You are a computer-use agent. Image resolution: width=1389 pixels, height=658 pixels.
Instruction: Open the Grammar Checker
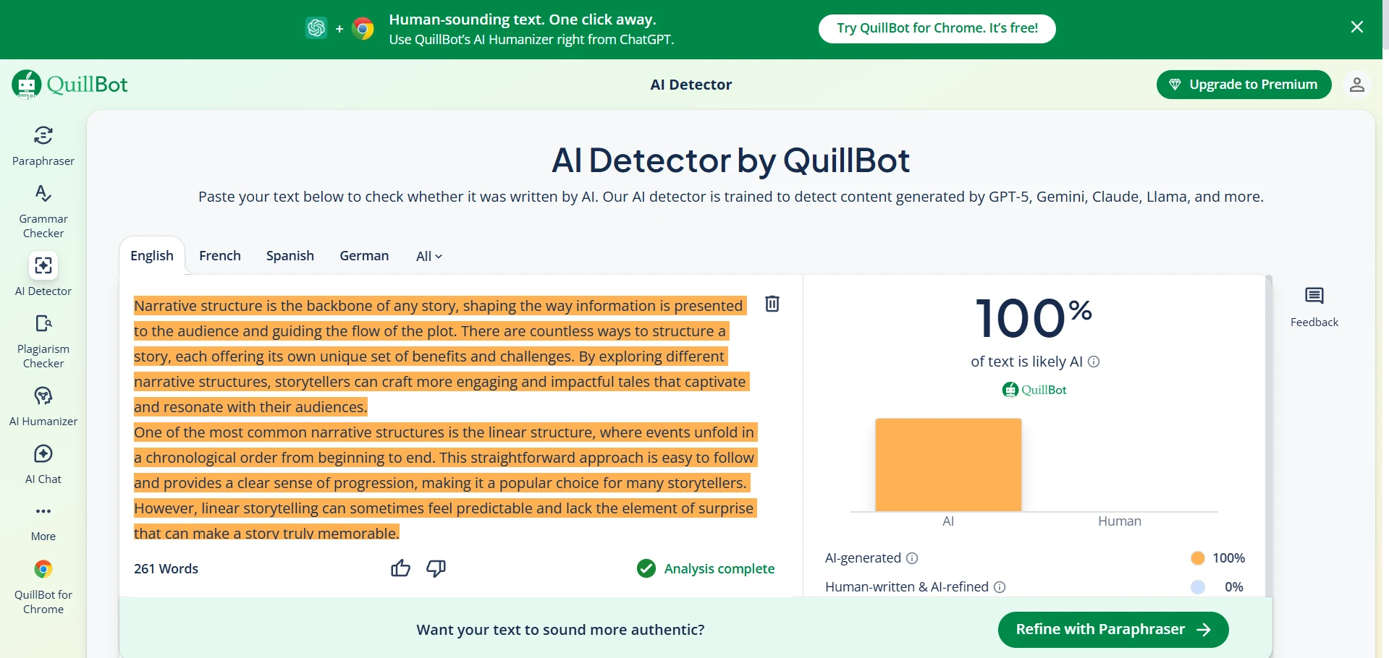(x=43, y=208)
